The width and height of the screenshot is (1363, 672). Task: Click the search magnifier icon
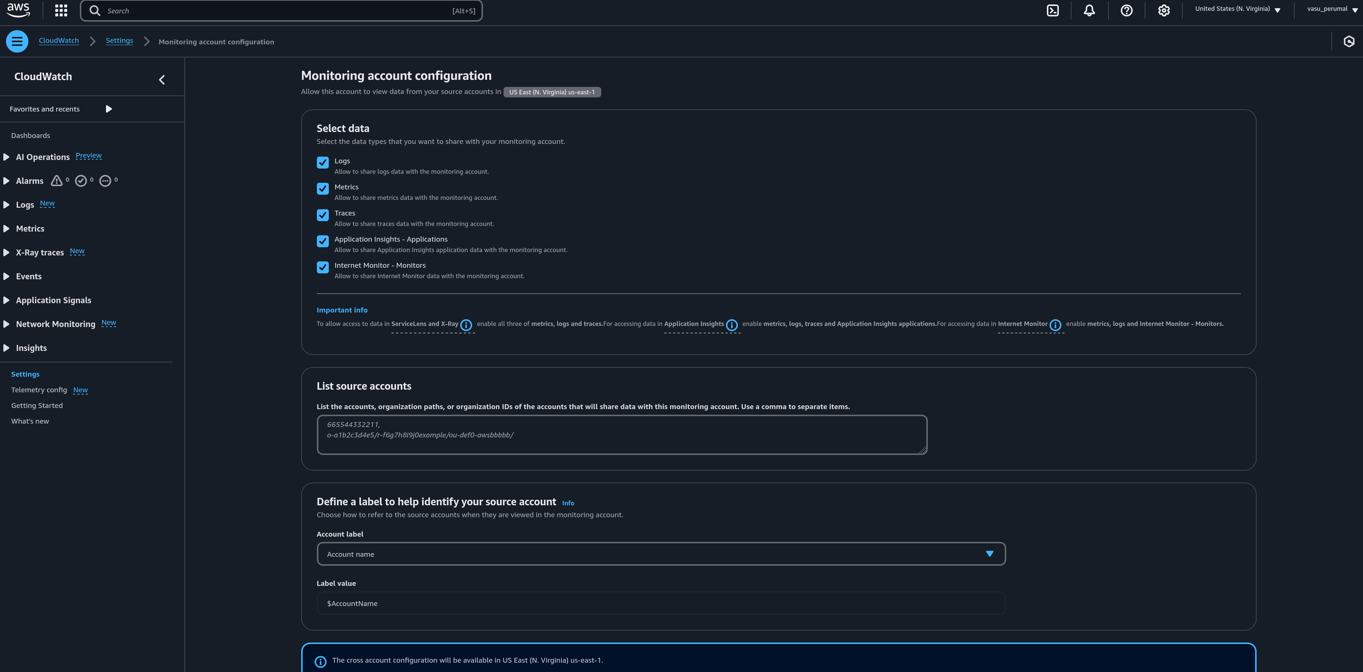tap(95, 10)
